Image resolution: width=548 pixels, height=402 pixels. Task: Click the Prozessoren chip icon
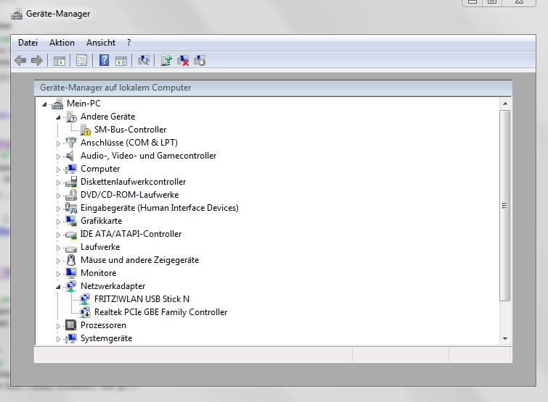71,325
